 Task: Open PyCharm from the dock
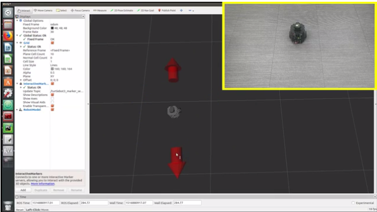point(8,128)
